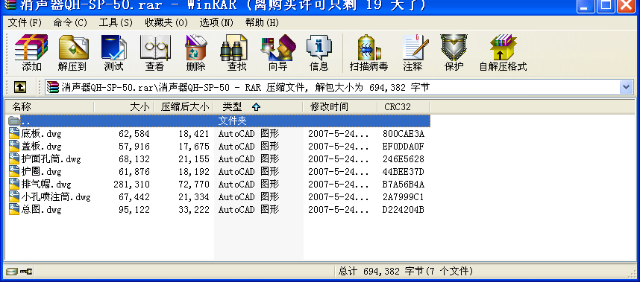This screenshot has width=640, height=282.
Task: Click size value 62,584
Action: 134,133
